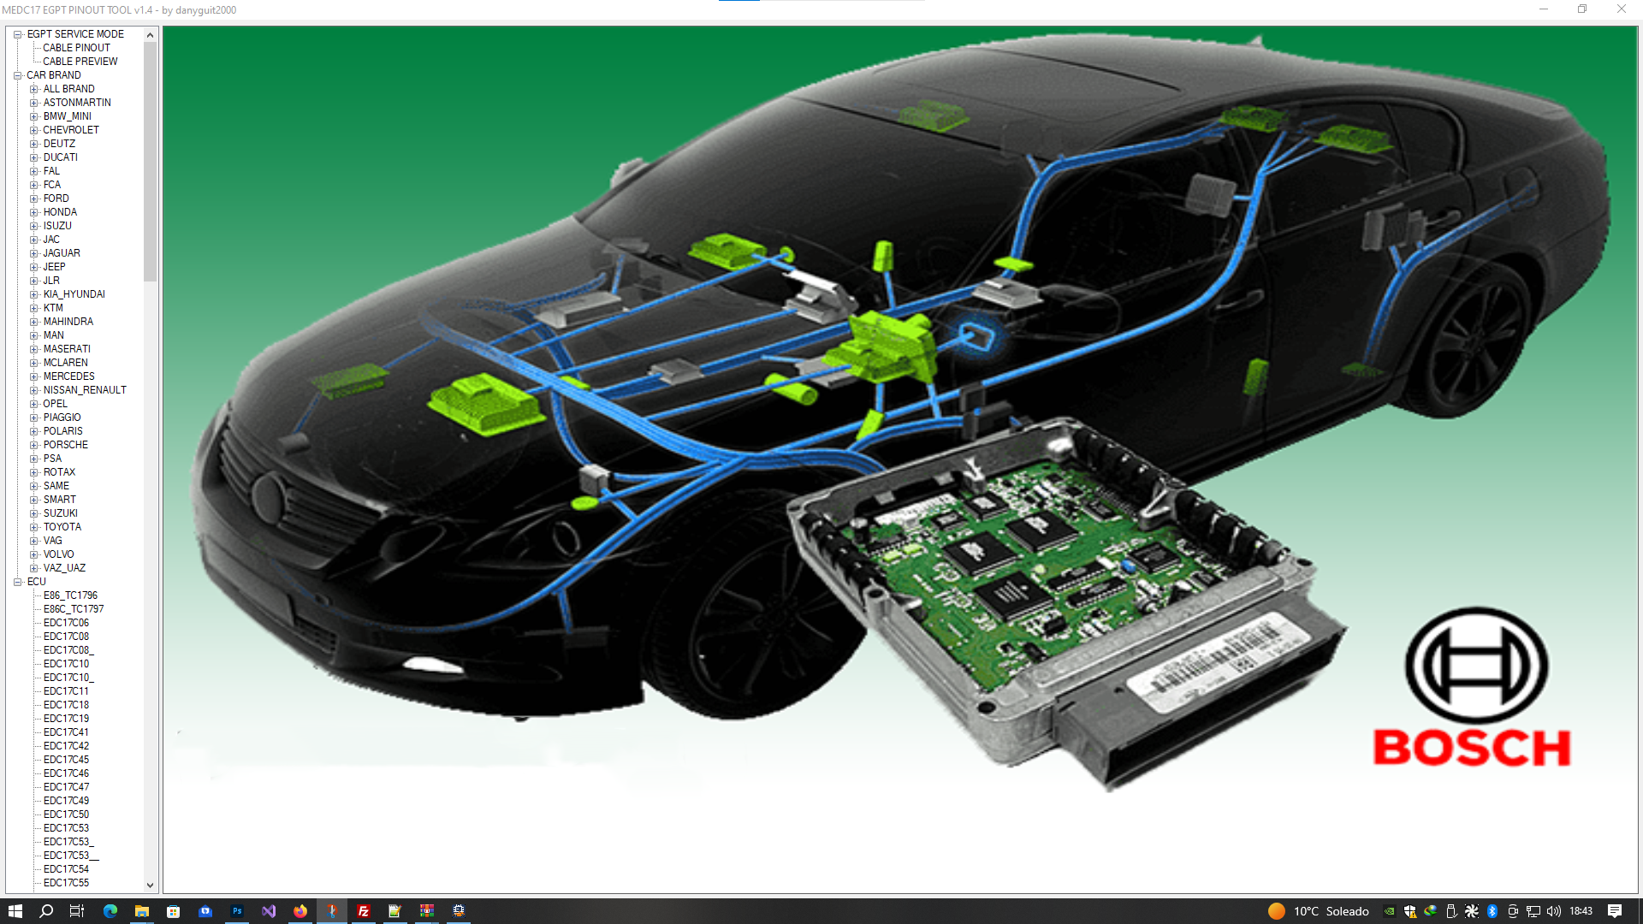Click the PORSCHE brand label

65,445
